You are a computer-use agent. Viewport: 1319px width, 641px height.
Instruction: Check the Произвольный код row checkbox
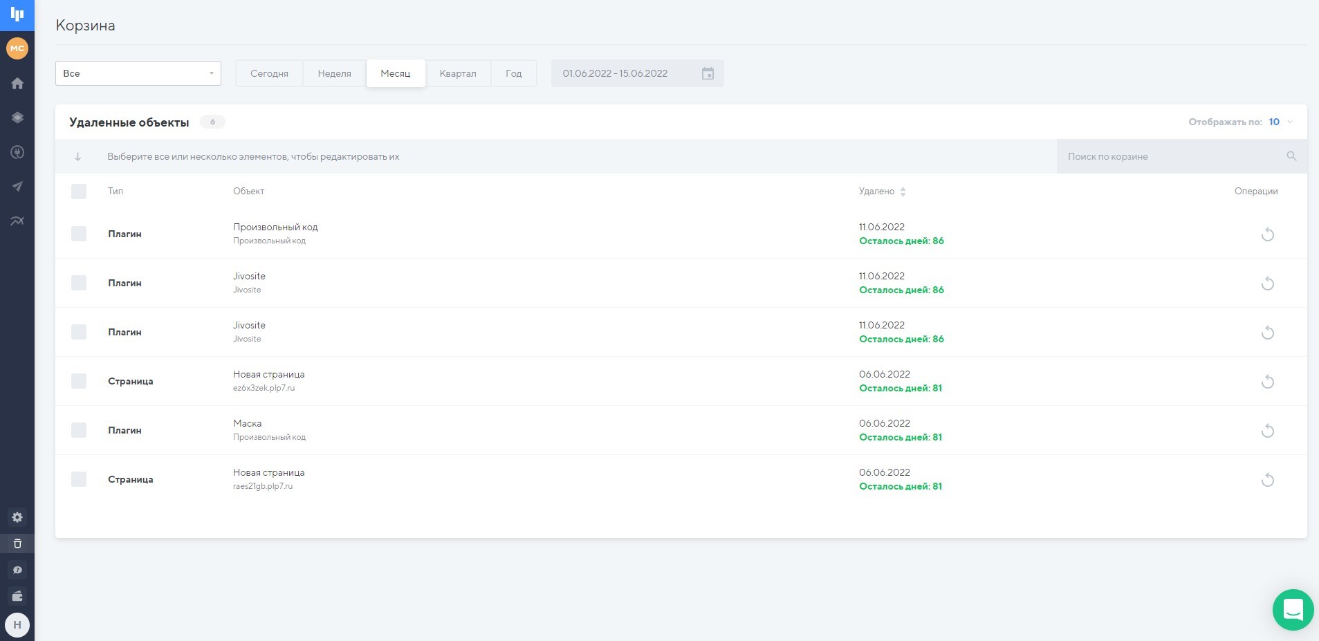pos(79,234)
